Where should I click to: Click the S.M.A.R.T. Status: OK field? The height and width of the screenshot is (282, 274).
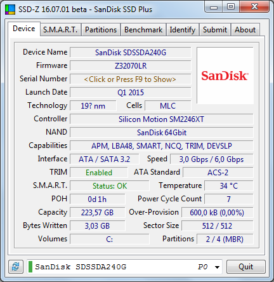[110, 186]
